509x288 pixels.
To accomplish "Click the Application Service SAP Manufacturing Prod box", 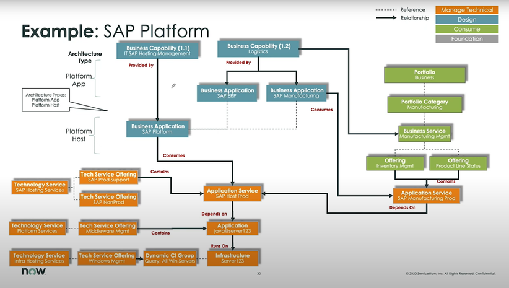I will click(x=427, y=196).
